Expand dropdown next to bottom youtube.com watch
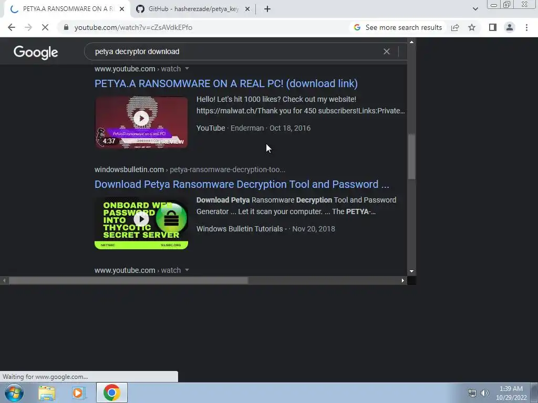 pyautogui.click(x=187, y=270)
